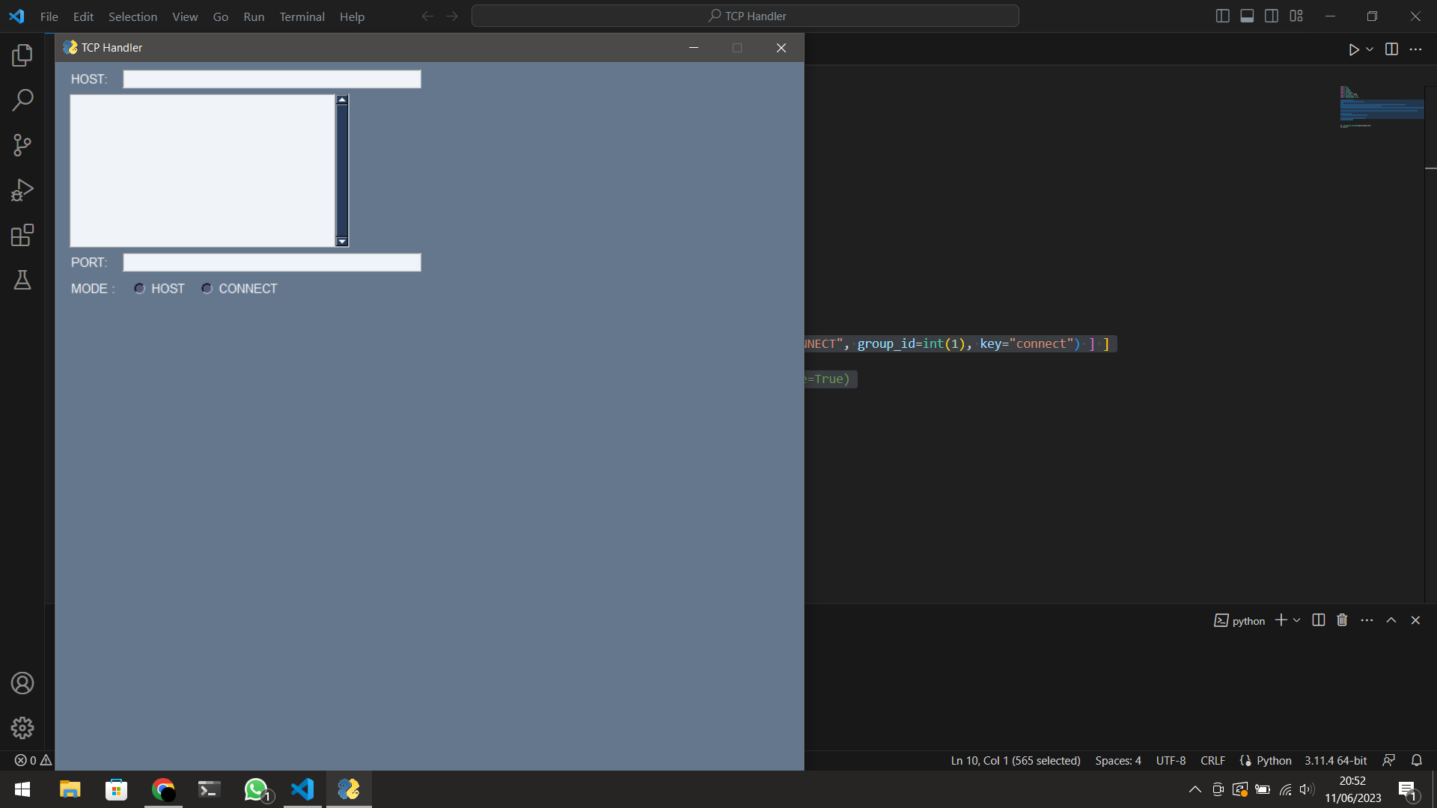Open the Explorer sidebar icon
This screenshot has width=1437, height=808.
pyautogui.click(x=22, y=55)
